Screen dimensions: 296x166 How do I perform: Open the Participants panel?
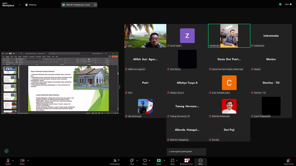click(115, 161)
